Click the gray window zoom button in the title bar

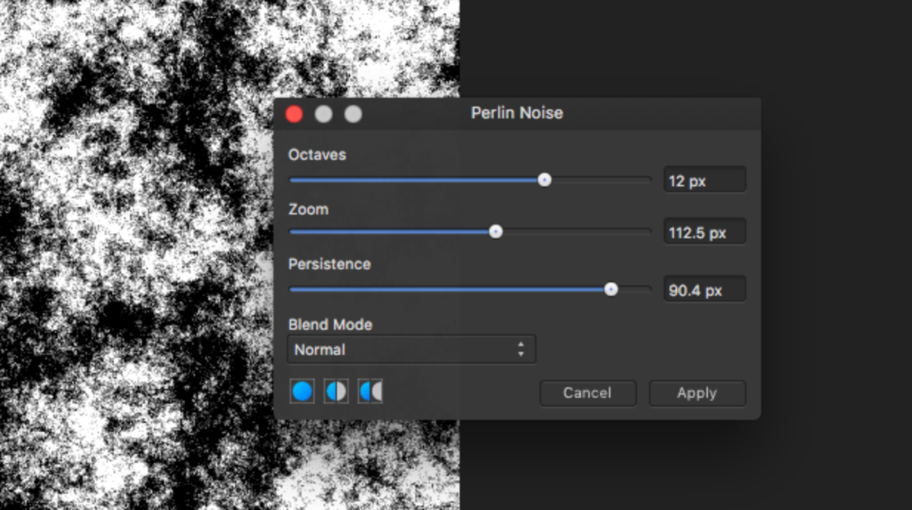pos(353,114)
